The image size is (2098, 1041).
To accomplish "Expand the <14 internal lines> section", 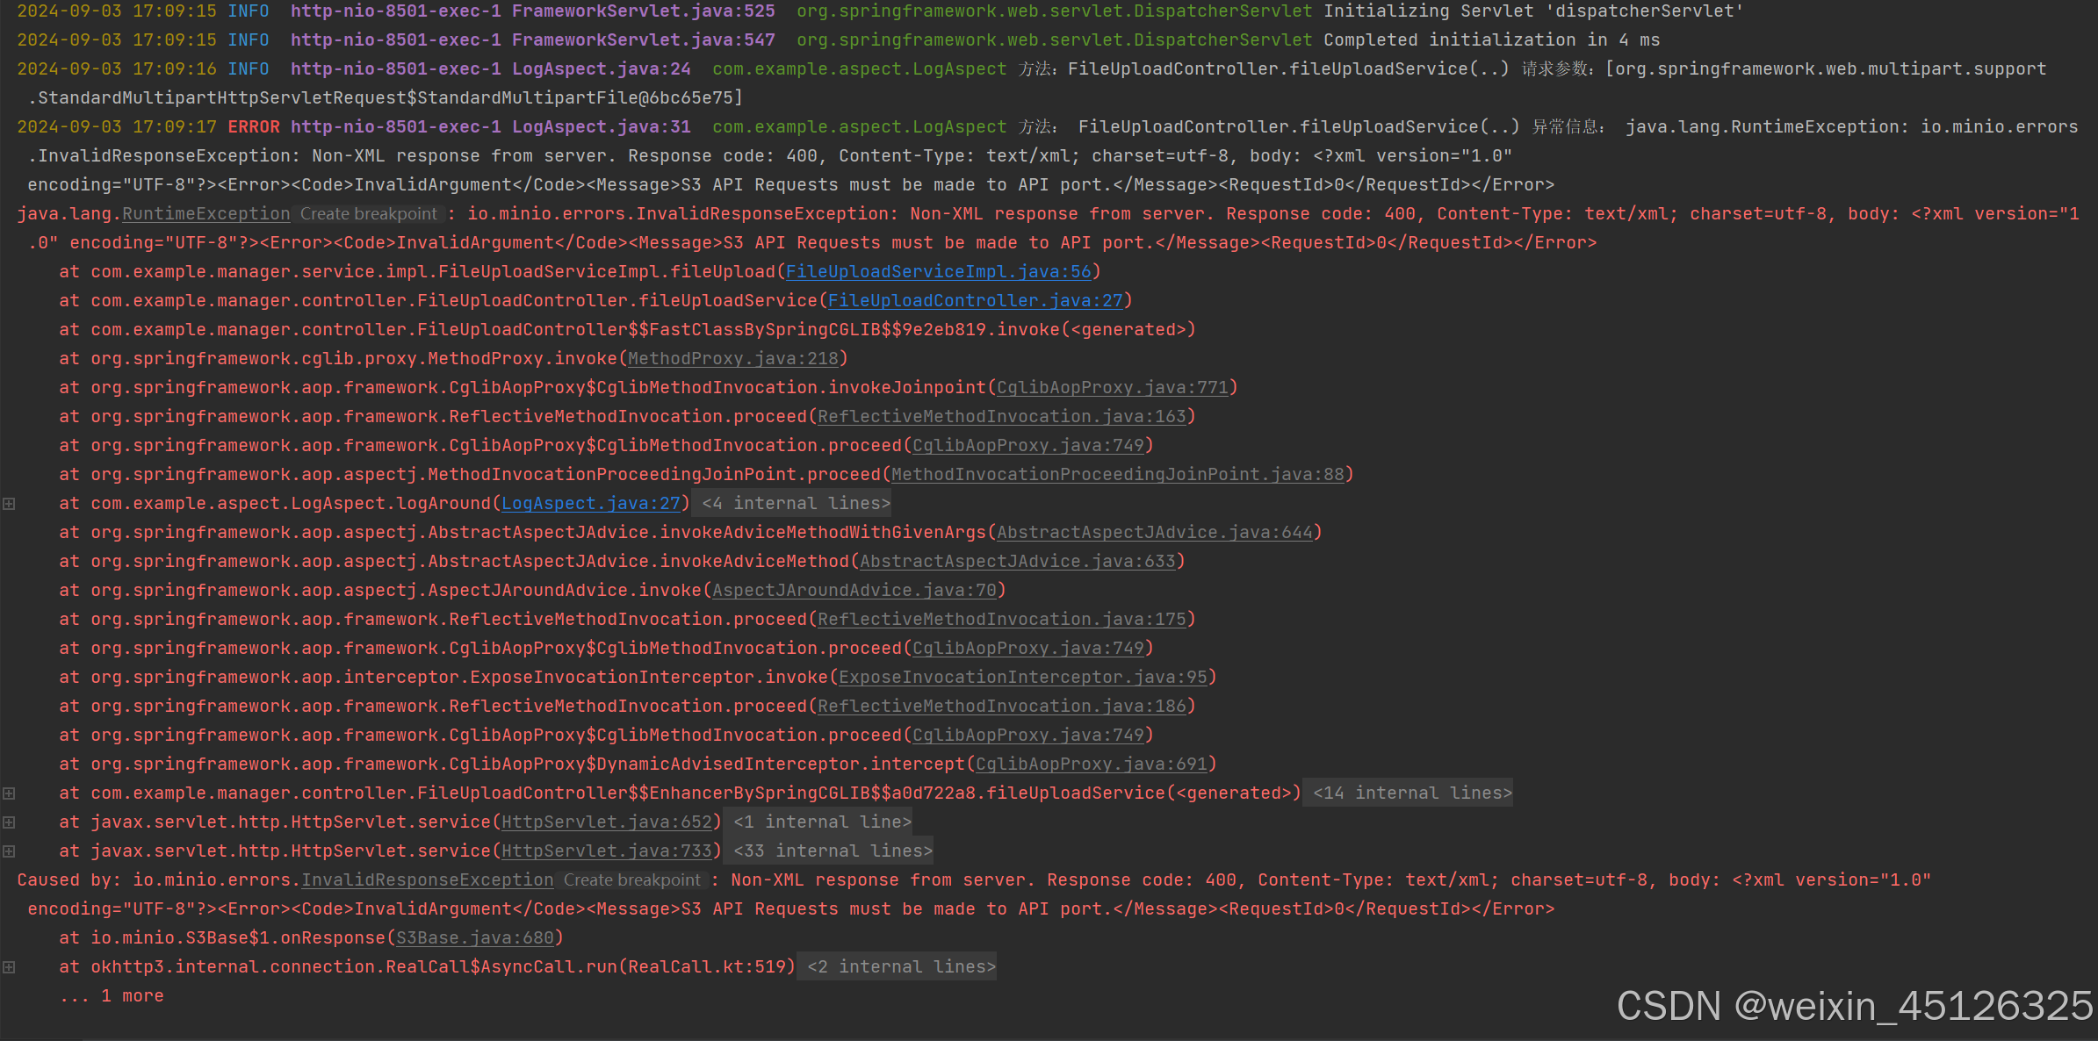I will (1409, 793).
